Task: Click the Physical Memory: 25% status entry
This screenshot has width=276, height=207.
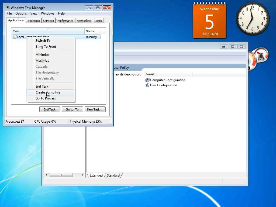Action: click(x=85, y=122)
